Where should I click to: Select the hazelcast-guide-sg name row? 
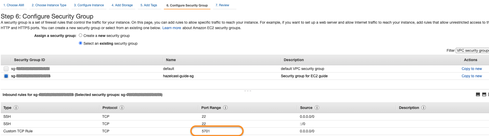(178, 76)
